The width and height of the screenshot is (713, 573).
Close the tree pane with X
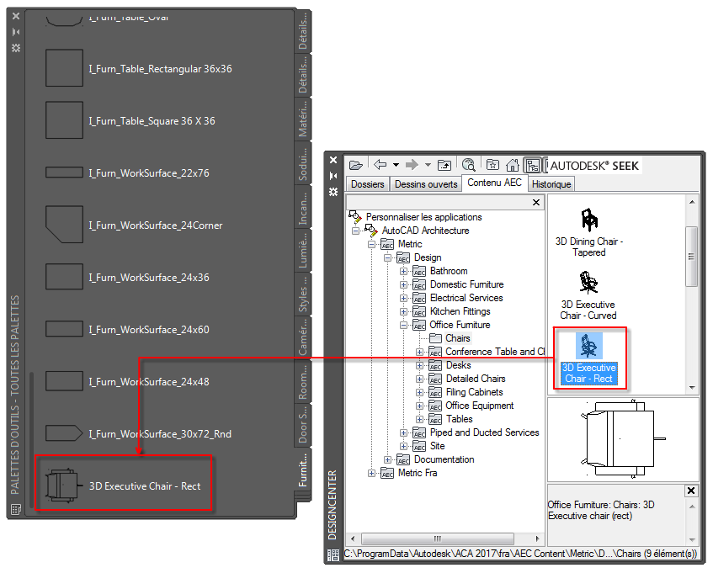[536, 202]
